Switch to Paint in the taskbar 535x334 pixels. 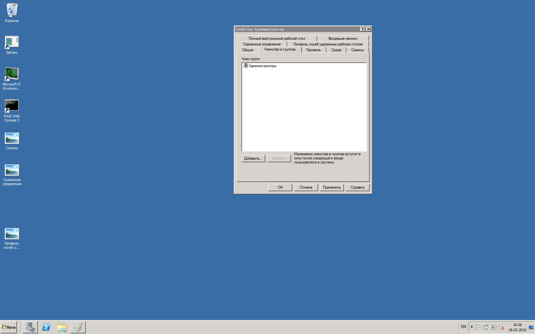tap(78, 327)
